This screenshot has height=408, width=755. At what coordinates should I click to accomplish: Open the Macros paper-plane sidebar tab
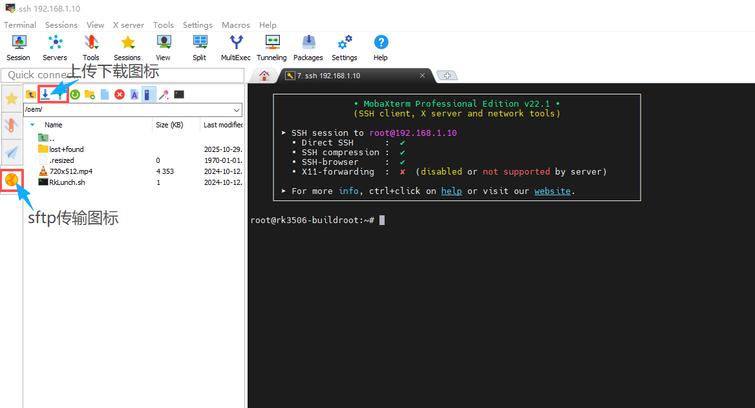click(x=12, y=153)
